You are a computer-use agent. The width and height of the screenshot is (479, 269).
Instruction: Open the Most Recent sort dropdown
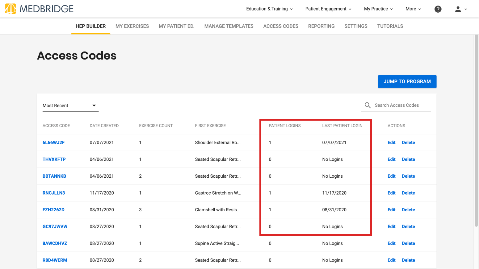click(x=70, y=106)
